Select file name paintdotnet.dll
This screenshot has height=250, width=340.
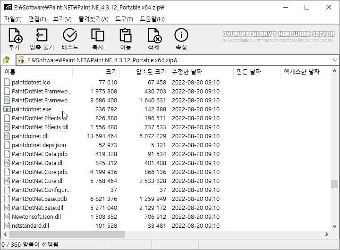[x=30, y=136]
